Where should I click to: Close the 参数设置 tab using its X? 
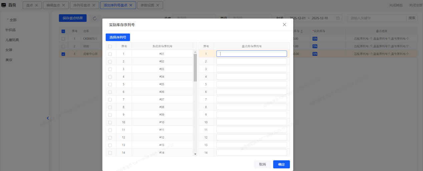point(157,5)
